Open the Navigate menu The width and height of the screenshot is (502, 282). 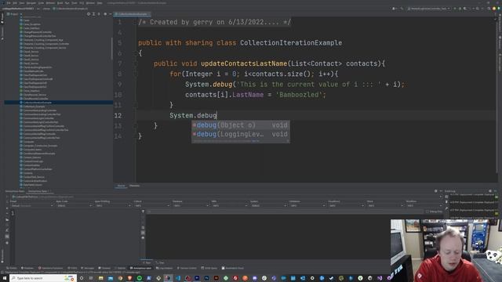pos(31,3)
